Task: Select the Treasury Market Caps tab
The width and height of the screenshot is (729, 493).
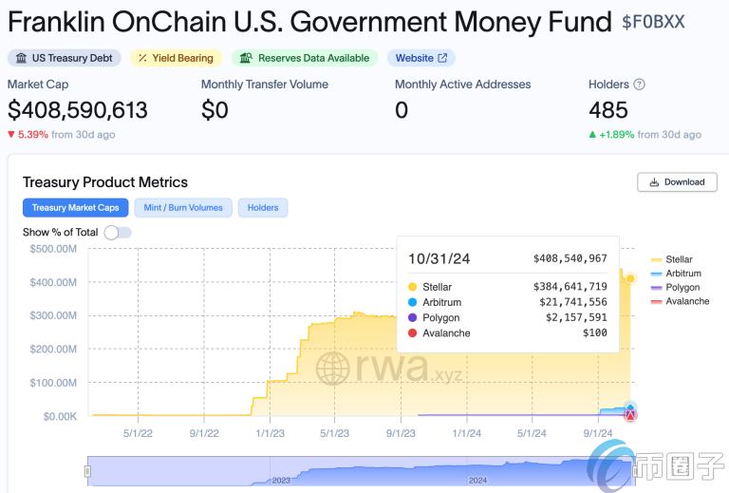Action: [x=75, y=207]
